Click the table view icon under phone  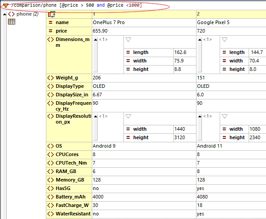click(12, 22)
